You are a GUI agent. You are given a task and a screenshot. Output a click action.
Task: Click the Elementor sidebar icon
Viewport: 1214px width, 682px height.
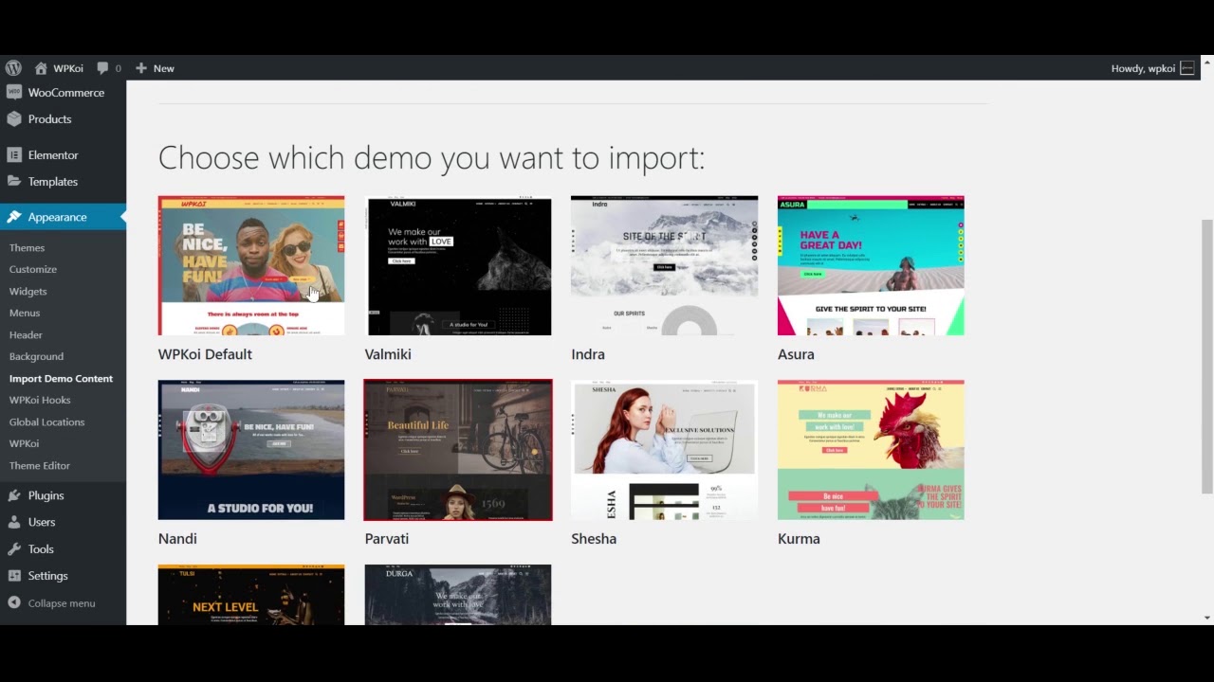pos(14,155)
